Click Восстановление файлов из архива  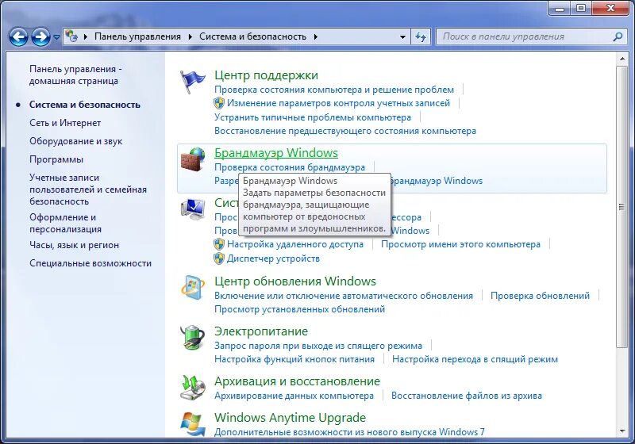(466, 396)
